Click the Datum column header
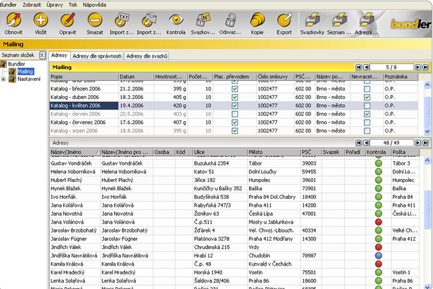This screenshot has width=433, height=289. [136, 77]
